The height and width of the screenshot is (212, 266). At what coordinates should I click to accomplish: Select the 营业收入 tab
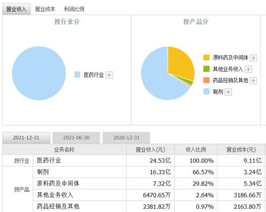[x=16, y=9]
